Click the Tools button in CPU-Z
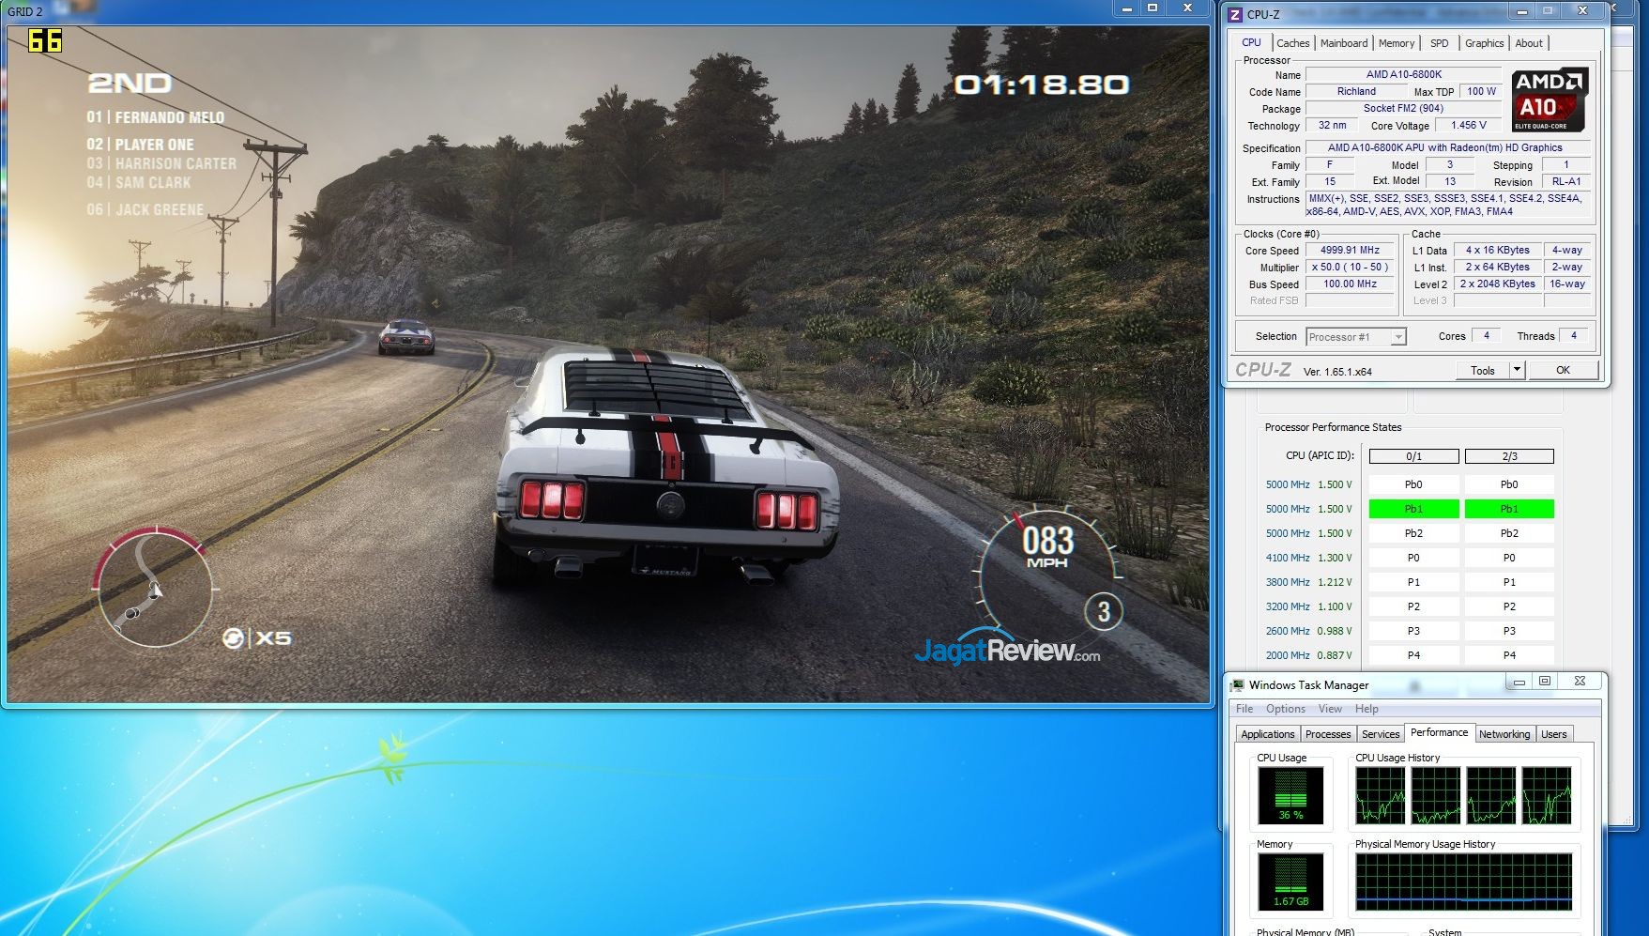 point(1482,370)
